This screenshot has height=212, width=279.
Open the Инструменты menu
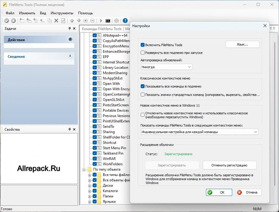click(x=62, y=13)
